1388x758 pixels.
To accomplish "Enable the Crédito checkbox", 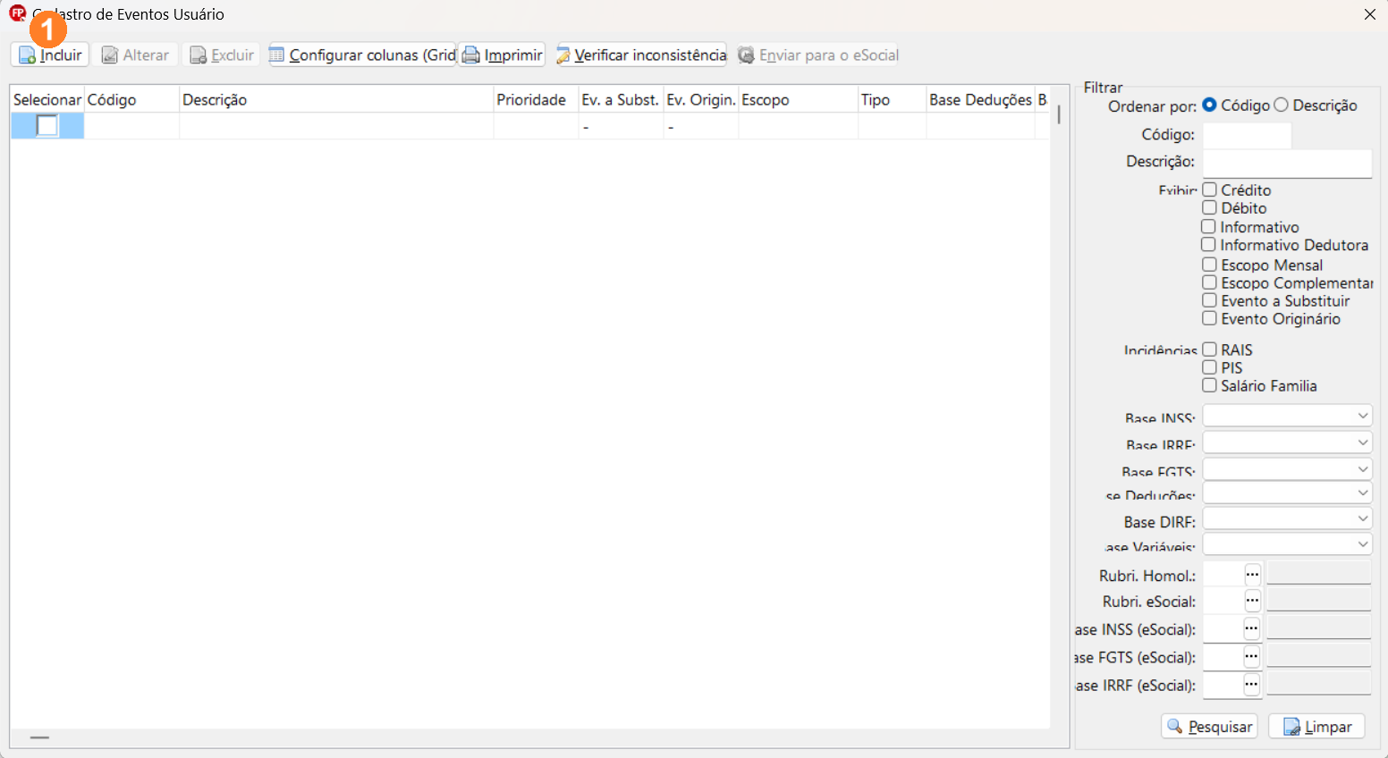I will pyautogui.click(x=1210, y=189).
